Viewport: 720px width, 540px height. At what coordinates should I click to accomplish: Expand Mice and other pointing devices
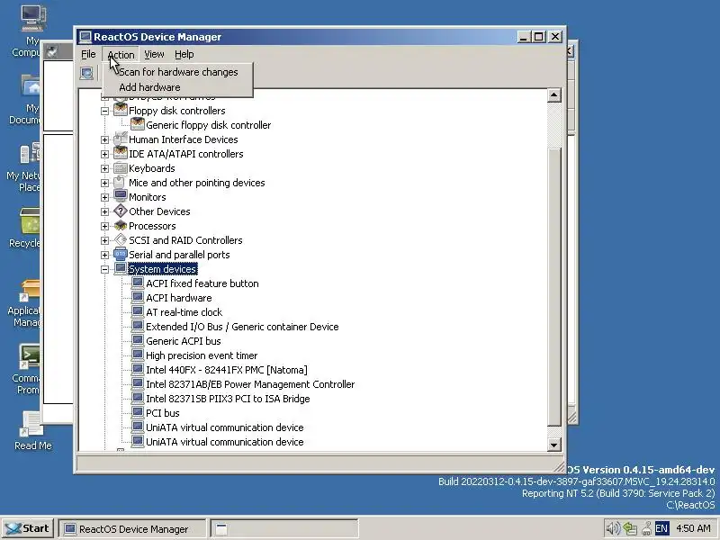tap(104, 183)
